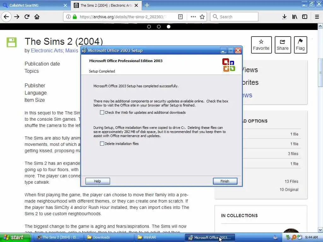Click the Favorite star button

tap(261, 45)
